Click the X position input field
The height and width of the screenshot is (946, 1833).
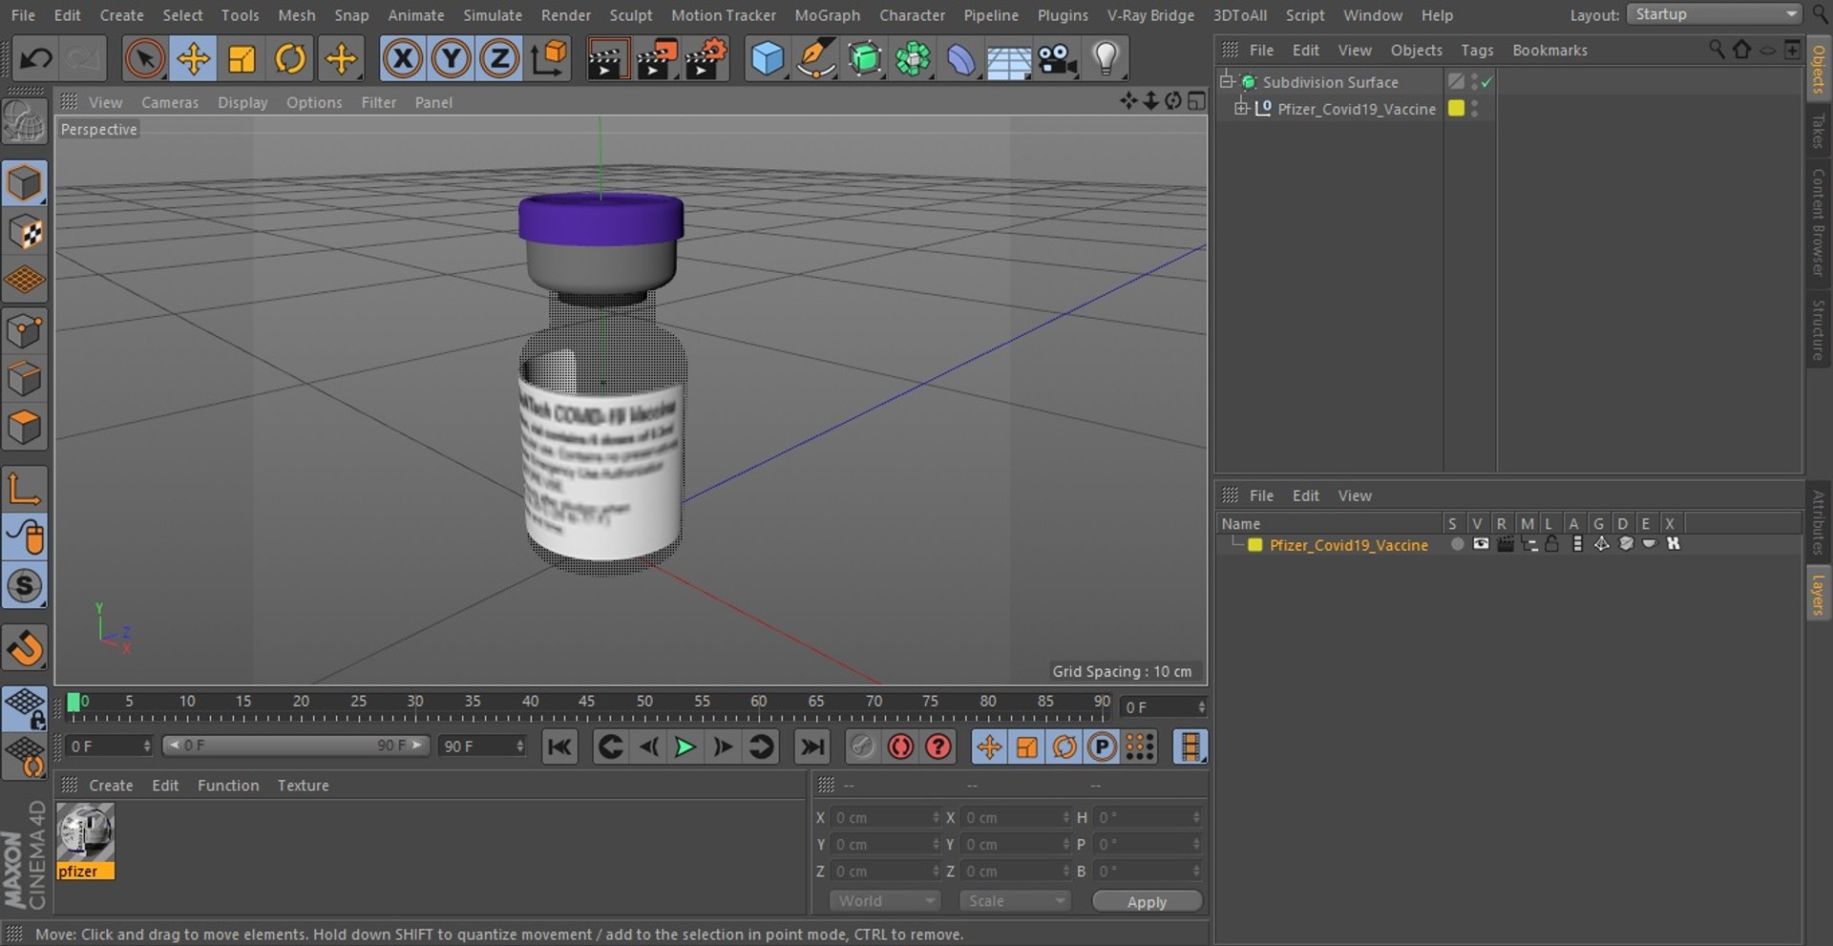[x=885, y=818]
